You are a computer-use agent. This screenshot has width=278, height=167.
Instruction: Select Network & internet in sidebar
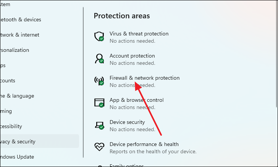19,35
